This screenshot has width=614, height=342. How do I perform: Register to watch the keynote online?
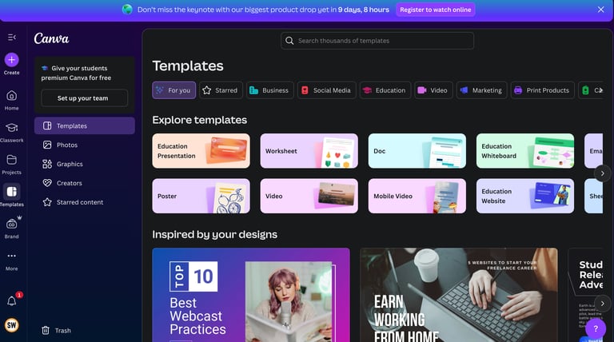pyautogui.click(x=436, y=10)
